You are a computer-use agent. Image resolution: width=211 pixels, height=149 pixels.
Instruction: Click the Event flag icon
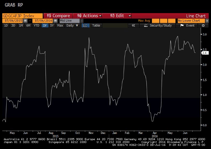(x=182, y=25)
